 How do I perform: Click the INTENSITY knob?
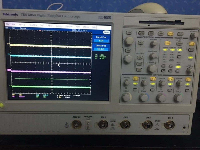tap(194, 35)
